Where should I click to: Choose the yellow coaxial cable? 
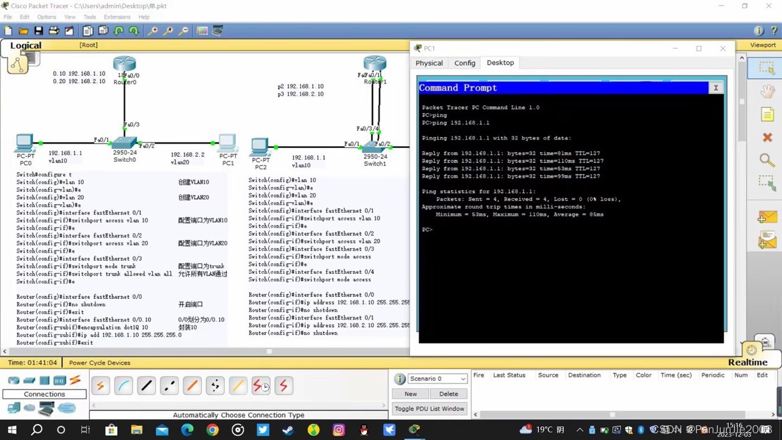point(238,386)
